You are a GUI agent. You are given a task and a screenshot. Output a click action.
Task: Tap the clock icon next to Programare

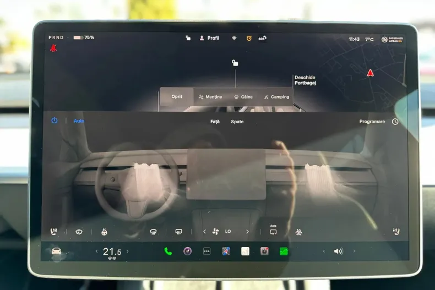pyautogui.click(x=395, y=122)
